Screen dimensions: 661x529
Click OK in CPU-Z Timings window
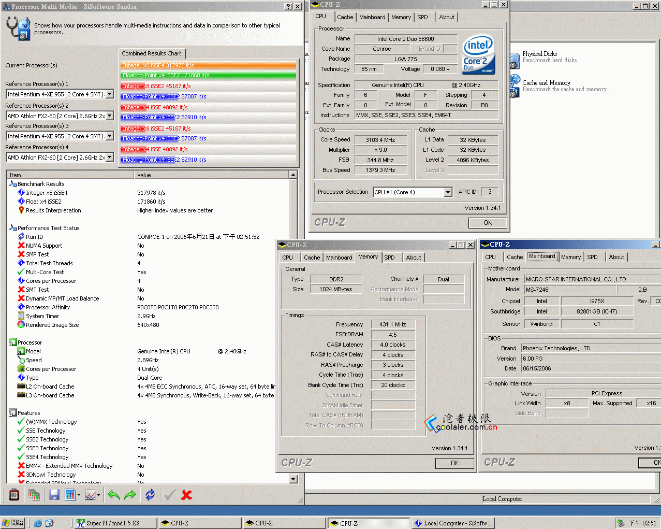pyautogui.click(x=454, y=463)
